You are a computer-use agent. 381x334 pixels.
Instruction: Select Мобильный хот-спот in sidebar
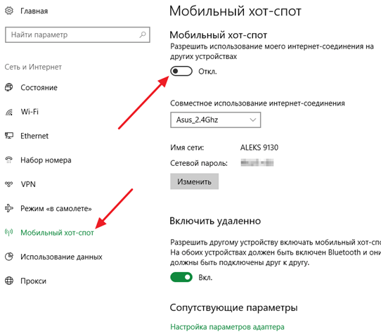click(57, 233)
